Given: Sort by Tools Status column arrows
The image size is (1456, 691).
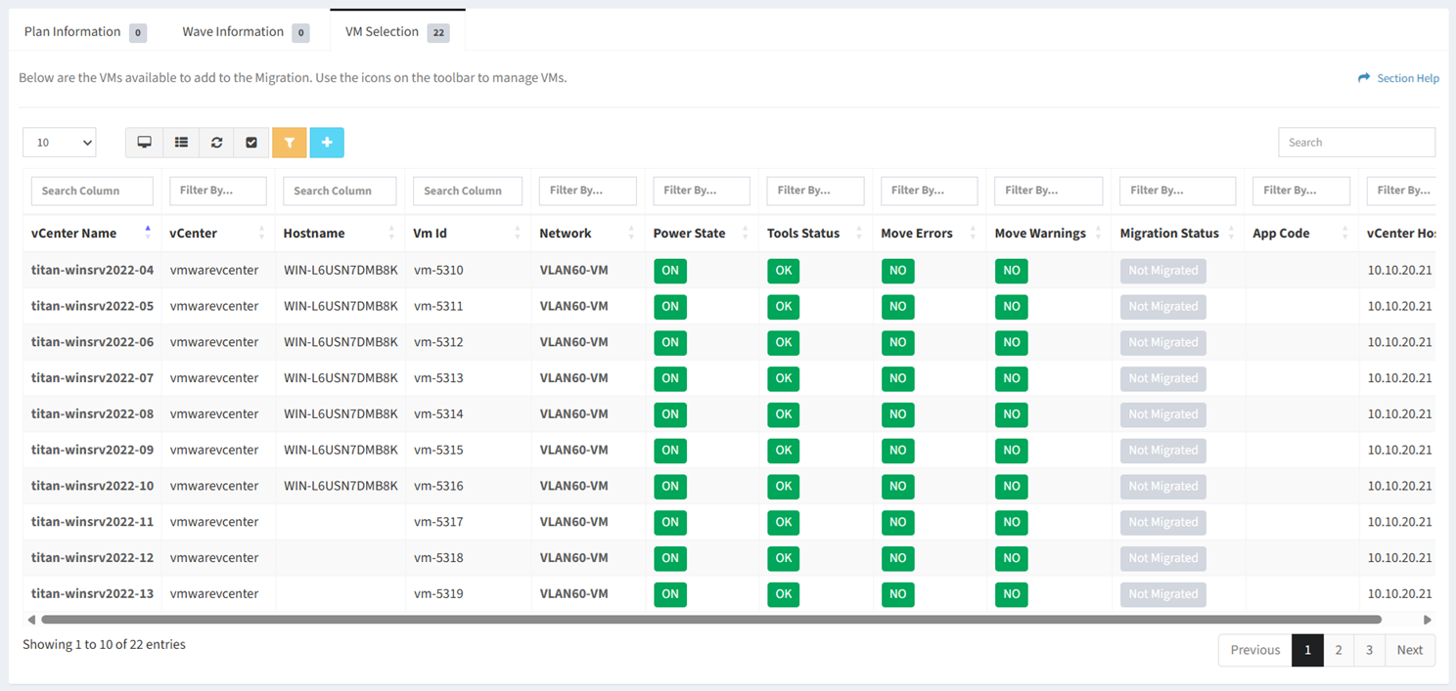Looking at the screenshot, I should pyautogui.click(x=859, y=233).
